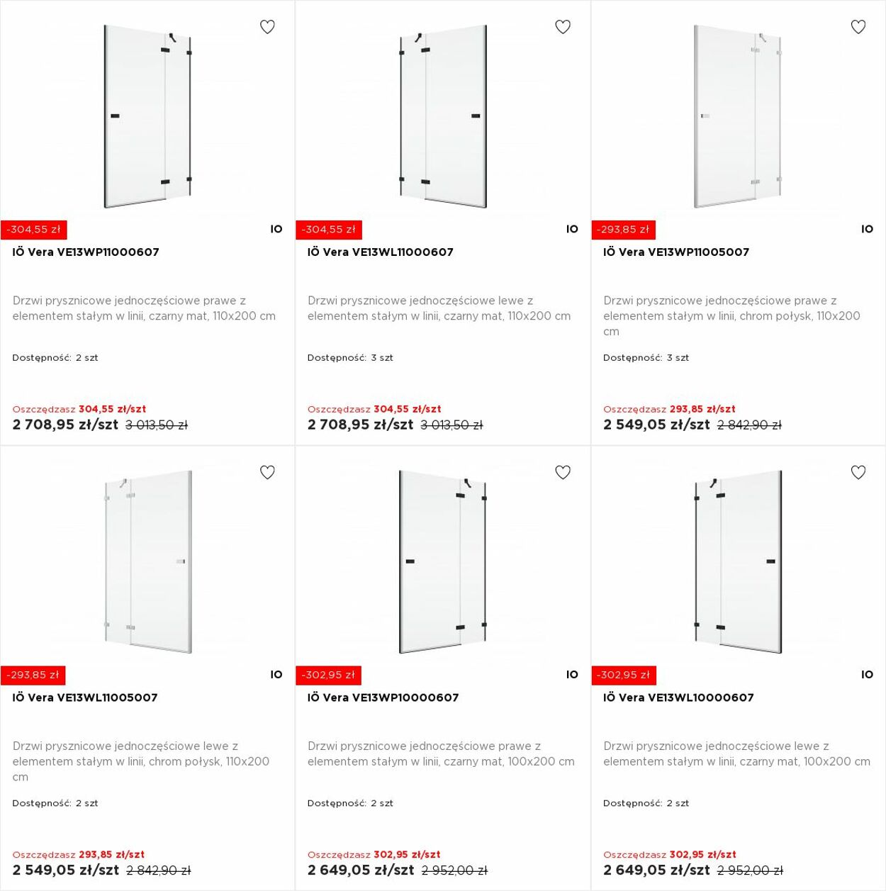This screenshot has width=886, height=891.
Task: Click the -304,55 zł discount badge on VE13WP11000607
Action: [x=34, y=230]
